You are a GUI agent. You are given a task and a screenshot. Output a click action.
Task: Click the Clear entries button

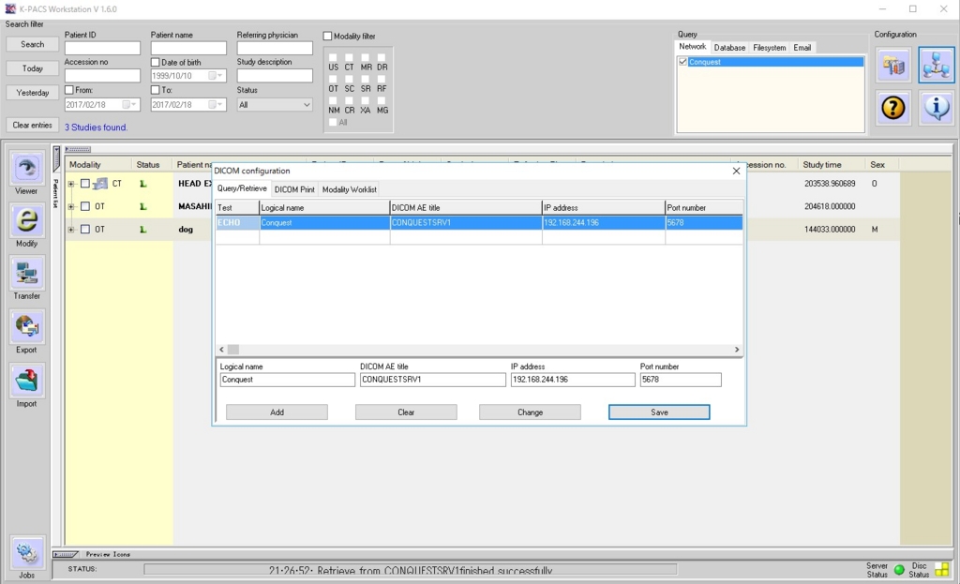point(33,125)
